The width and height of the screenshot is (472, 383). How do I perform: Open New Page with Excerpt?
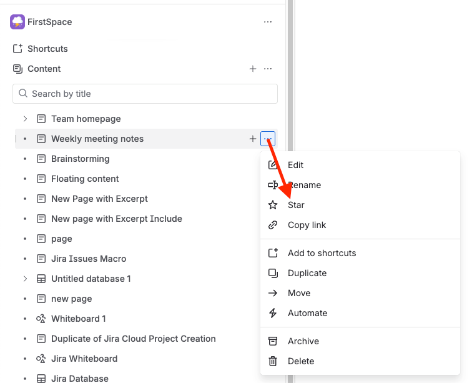(x=99, y=199)
